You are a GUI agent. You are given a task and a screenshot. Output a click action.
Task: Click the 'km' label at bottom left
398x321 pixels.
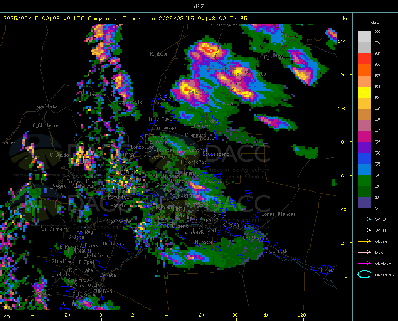6,316
